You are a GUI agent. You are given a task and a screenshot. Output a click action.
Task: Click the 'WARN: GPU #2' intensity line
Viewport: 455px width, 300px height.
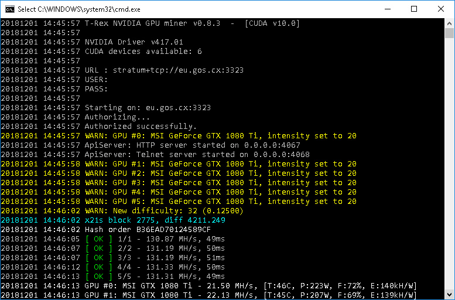point(179,173)
